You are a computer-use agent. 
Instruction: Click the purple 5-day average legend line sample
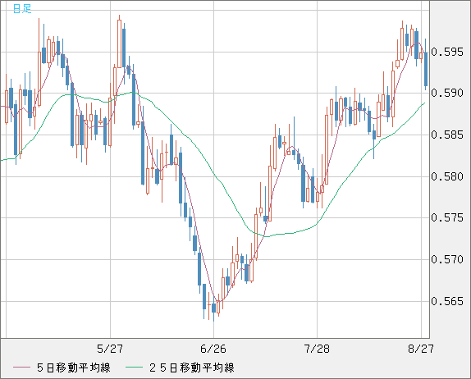tap(21, 368)
